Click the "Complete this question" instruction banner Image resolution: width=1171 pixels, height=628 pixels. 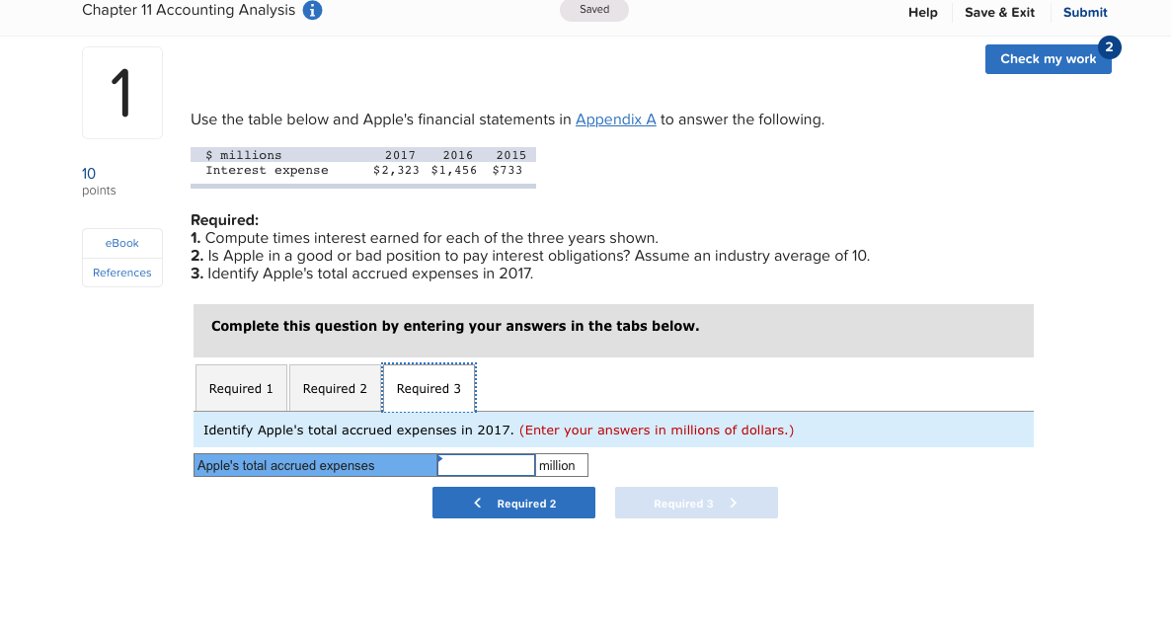tap(613, 331)
